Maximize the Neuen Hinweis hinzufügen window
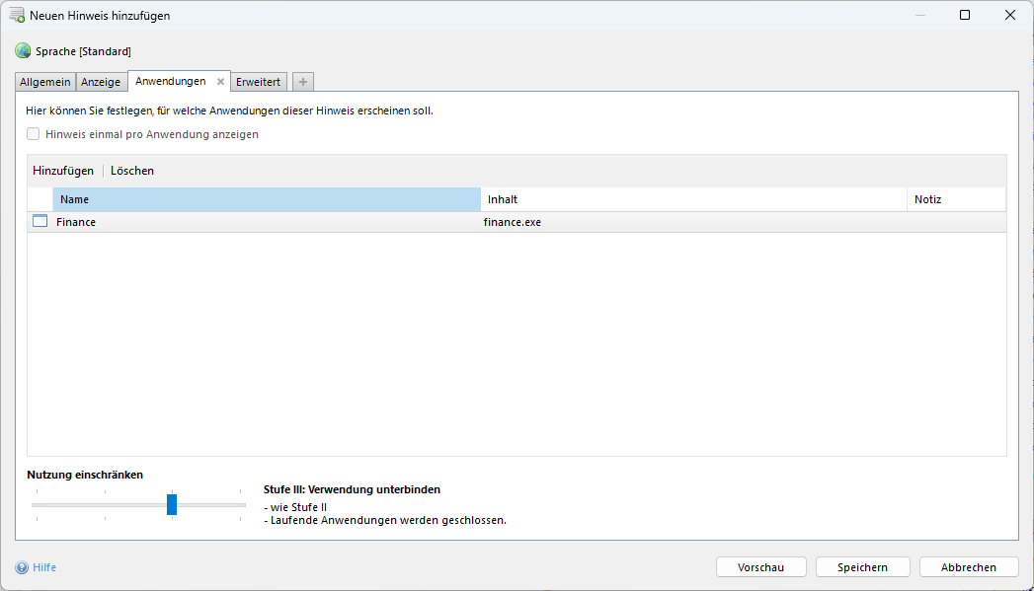Screen dimensions: 1034x591 click(x=965, y=15)
